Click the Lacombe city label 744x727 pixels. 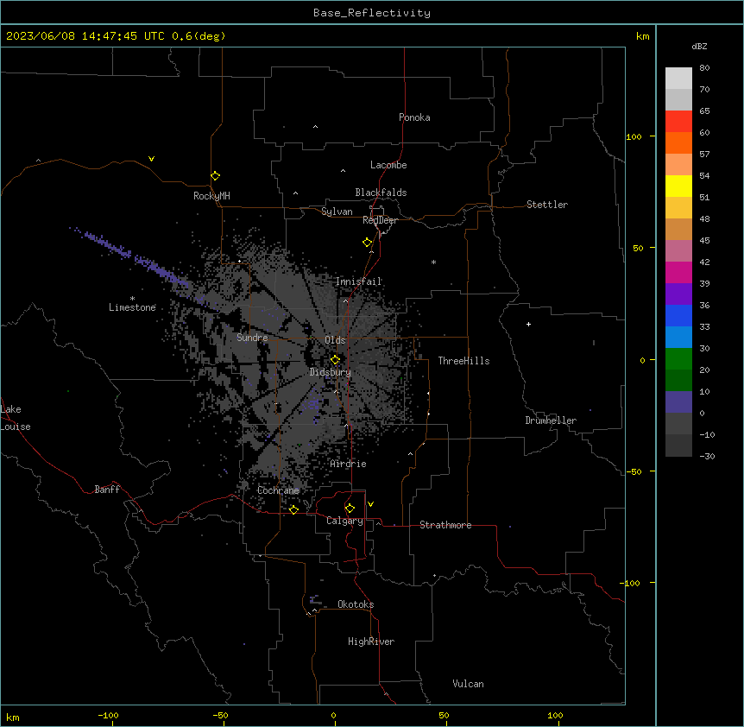point(388,165)
